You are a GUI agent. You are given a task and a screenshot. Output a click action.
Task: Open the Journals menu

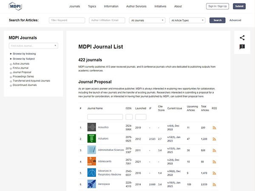74,6
